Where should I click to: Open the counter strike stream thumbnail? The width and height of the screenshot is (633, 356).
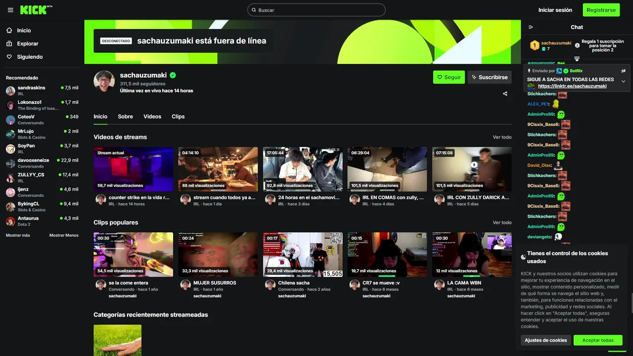[x=134, y=169]
